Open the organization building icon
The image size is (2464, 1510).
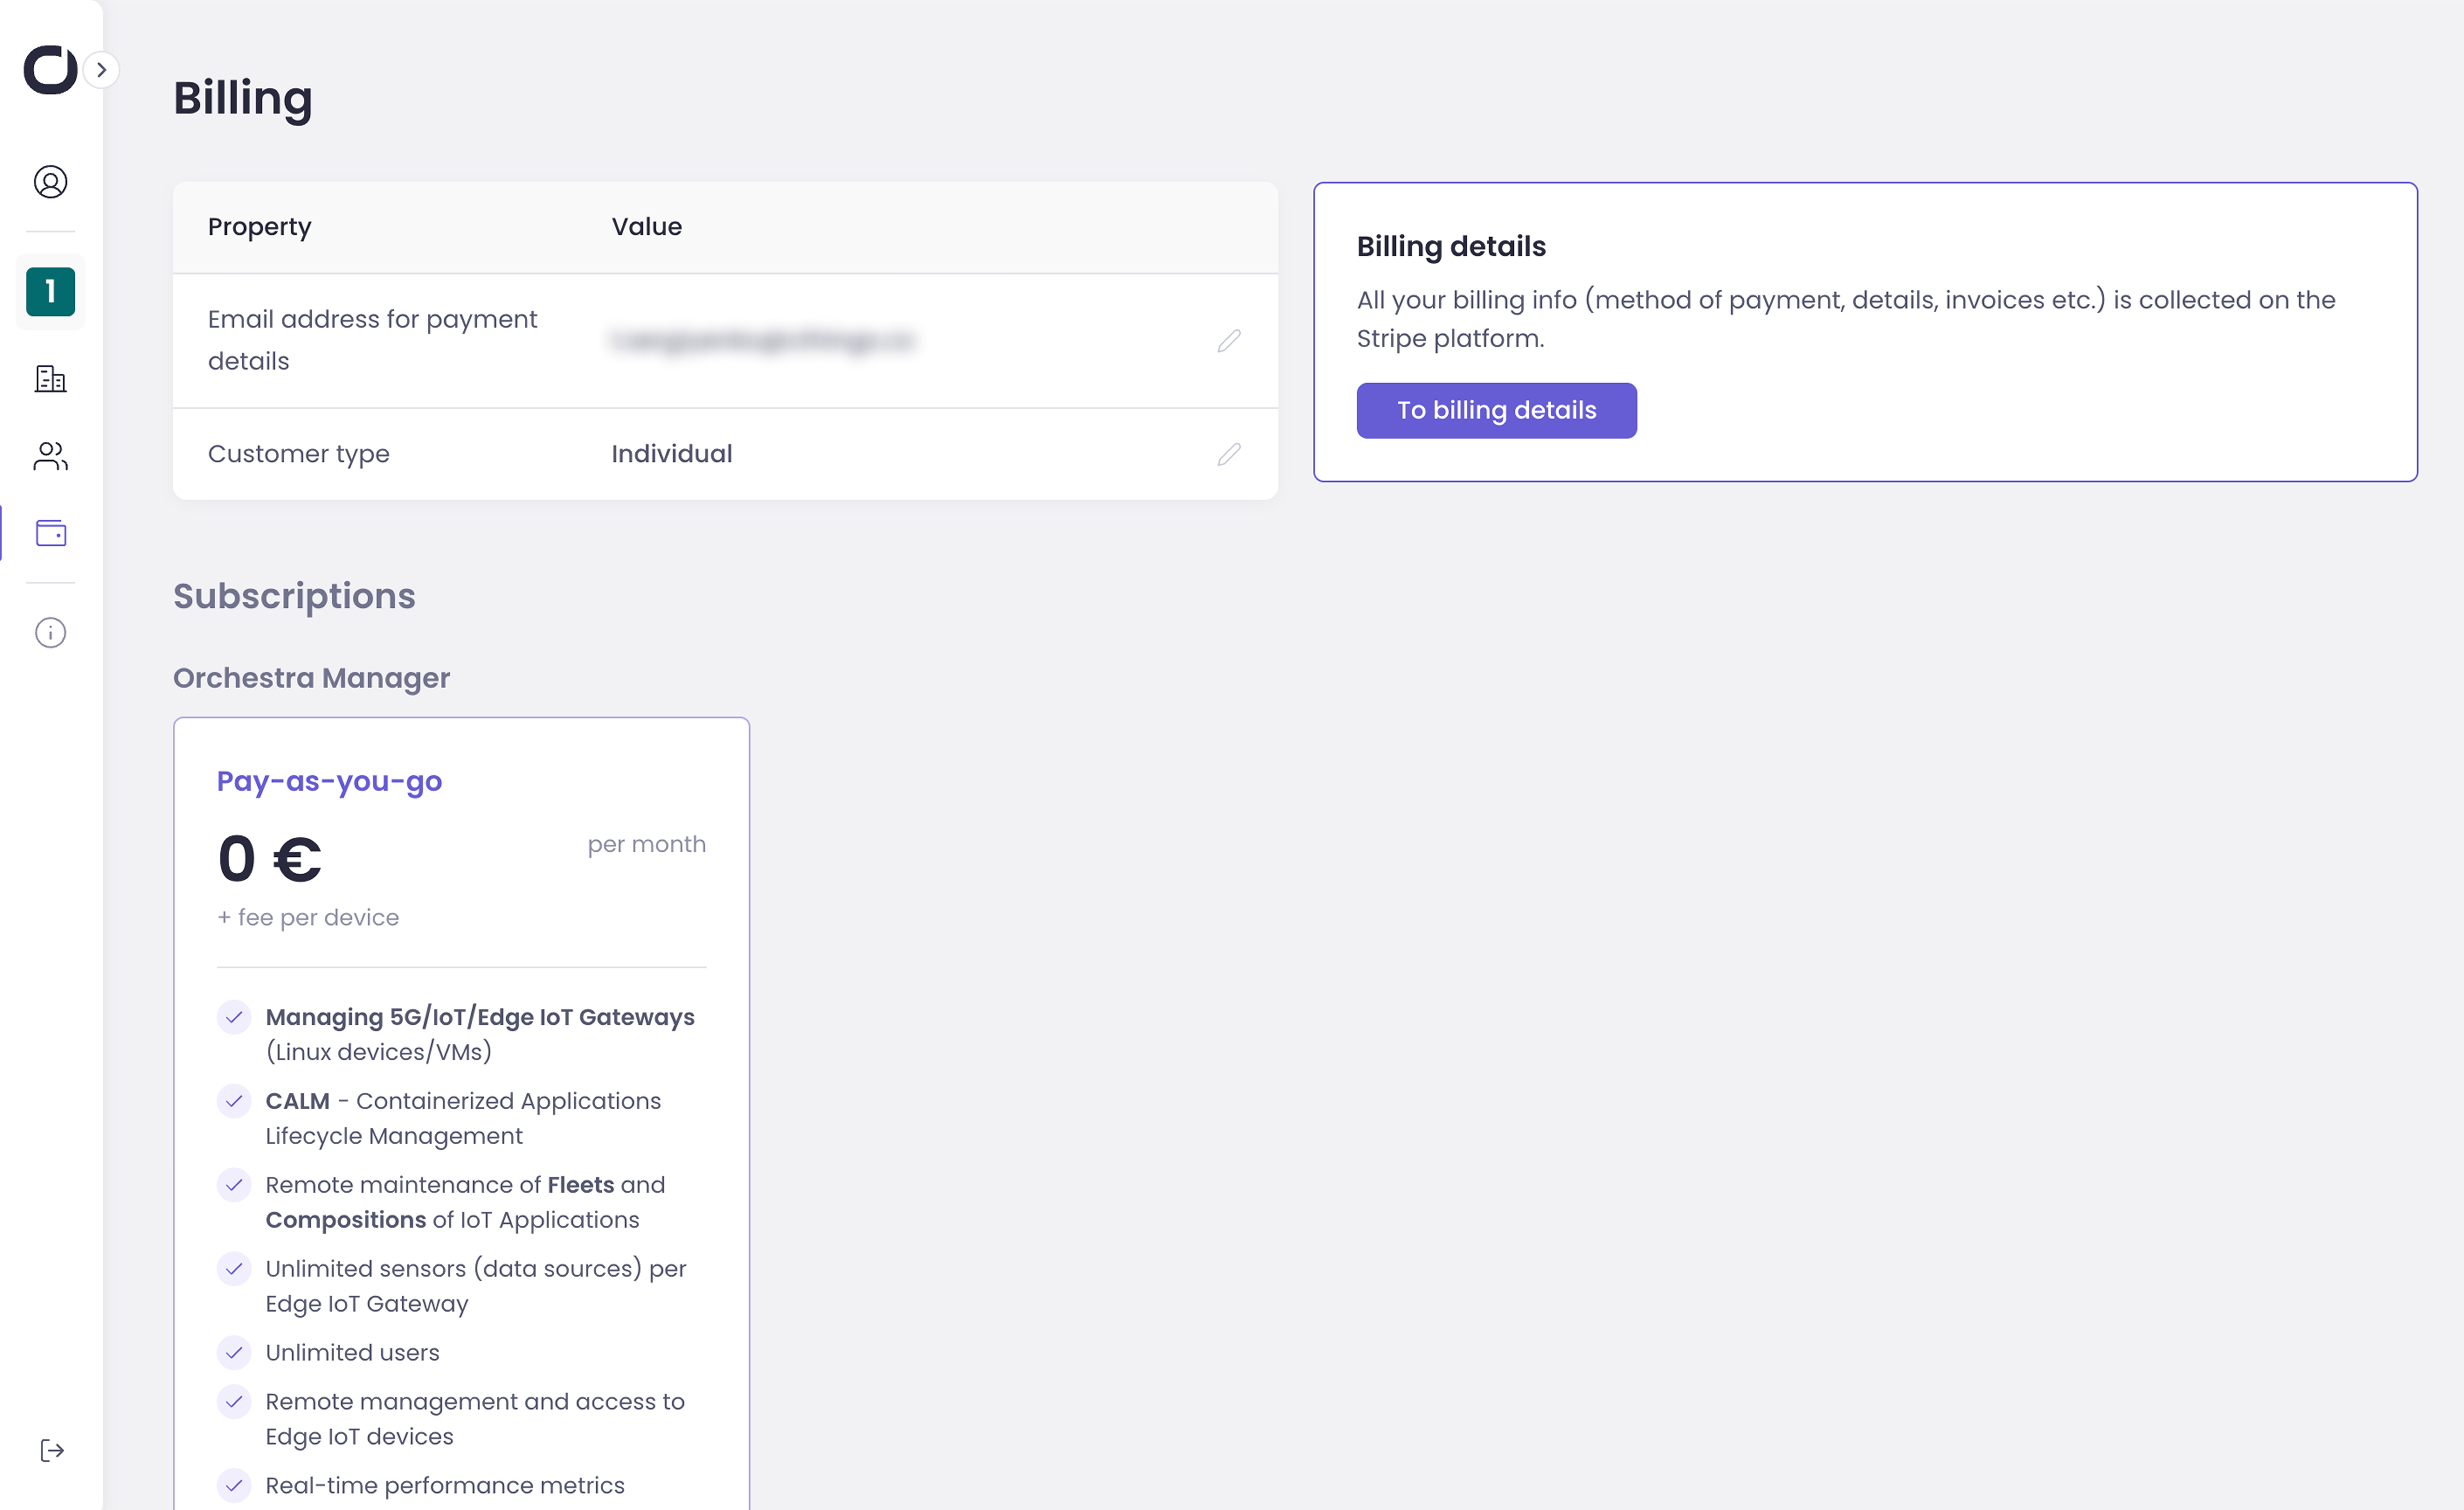[x=50, y=379]
